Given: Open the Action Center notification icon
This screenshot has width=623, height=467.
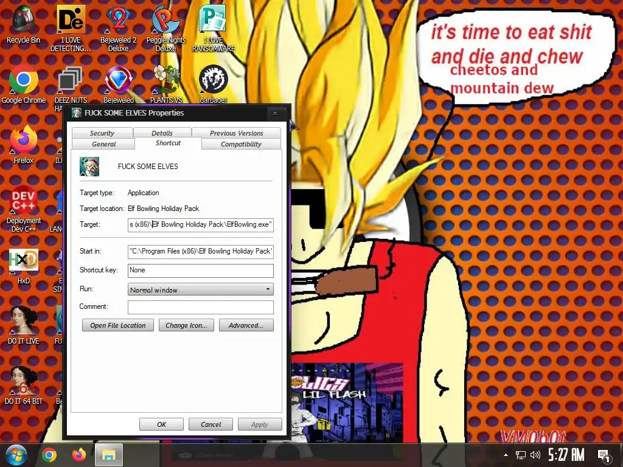Looking at the screenshot, I should [x=604, y=455].
